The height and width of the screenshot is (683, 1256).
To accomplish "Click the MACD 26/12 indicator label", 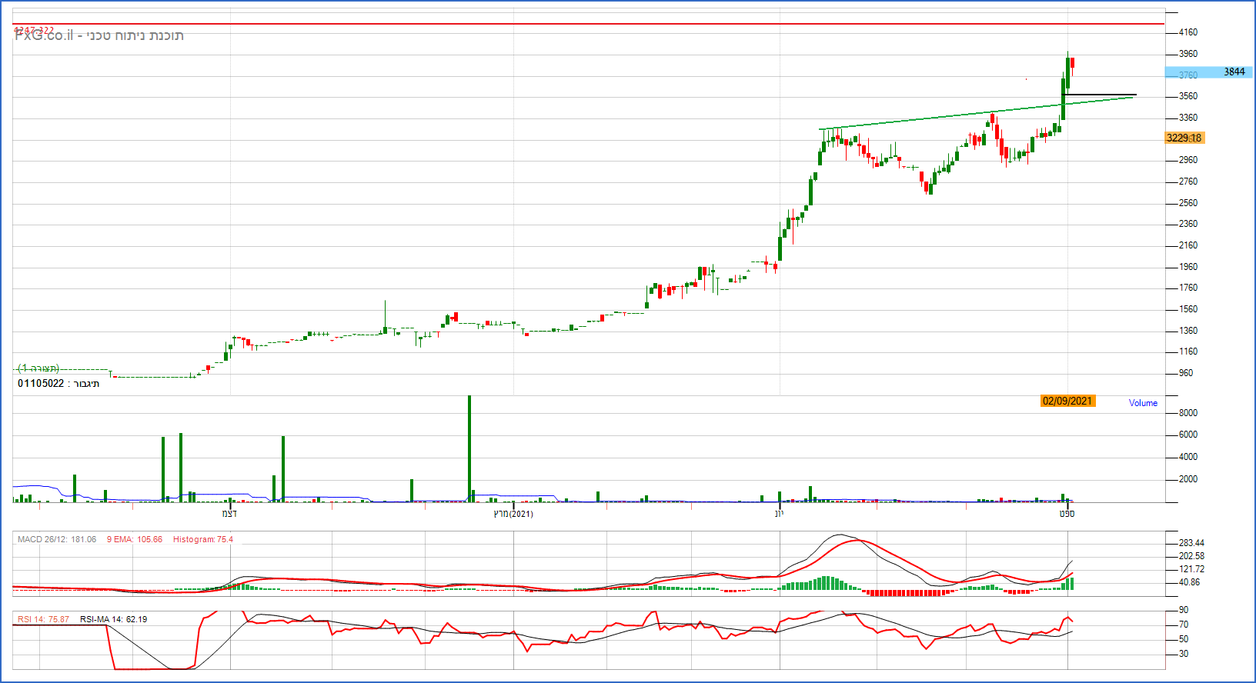I will point(57,539).
